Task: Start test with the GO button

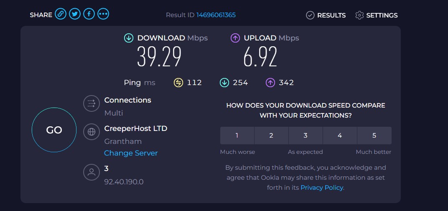Action: click(x=54, y=130)
